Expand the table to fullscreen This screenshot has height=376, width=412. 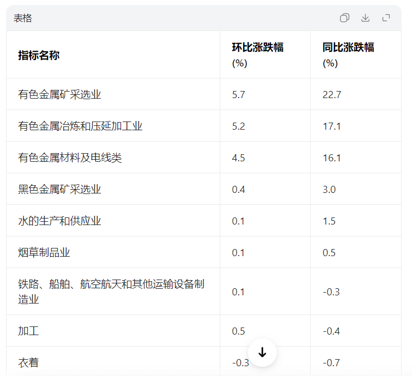(386, 18)
